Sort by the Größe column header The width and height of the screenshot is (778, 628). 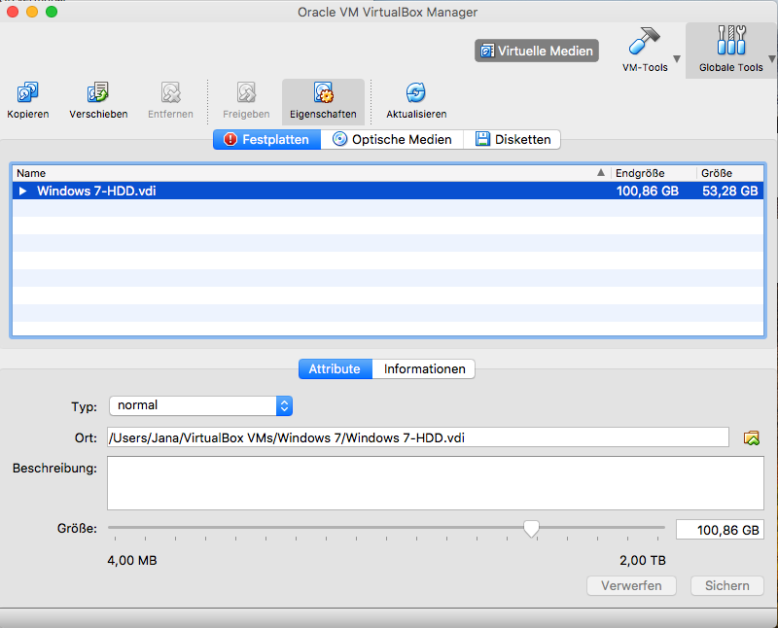729,173
